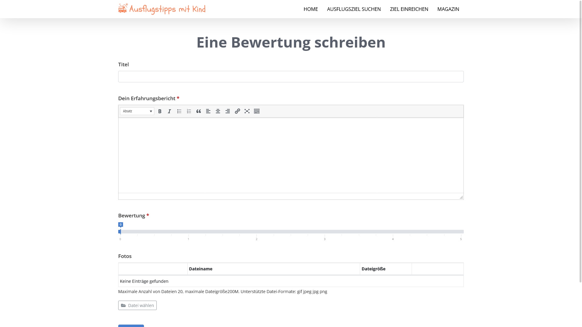Toggle italic formatting in the editor

169,111
